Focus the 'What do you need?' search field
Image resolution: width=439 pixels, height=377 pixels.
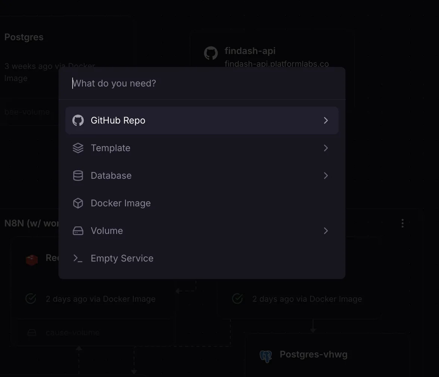click(x=202, y=83)
